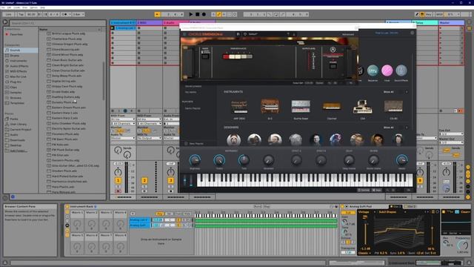The width and height of the screenshot is (474, 267).
Task: Toggle Draw Mode pencil icon
Action: 417,14
